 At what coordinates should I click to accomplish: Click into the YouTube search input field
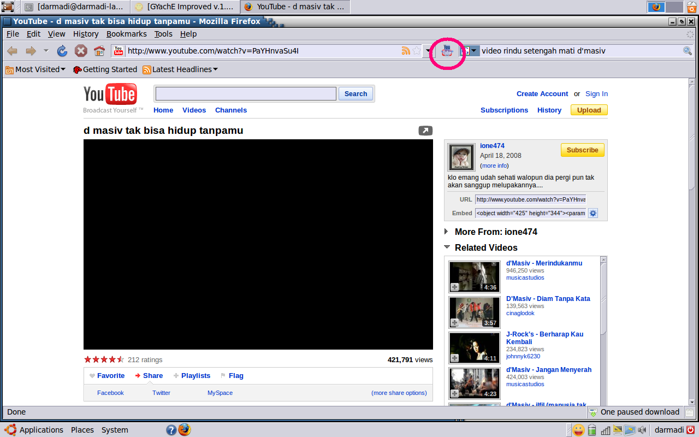(x=246, y=94)
